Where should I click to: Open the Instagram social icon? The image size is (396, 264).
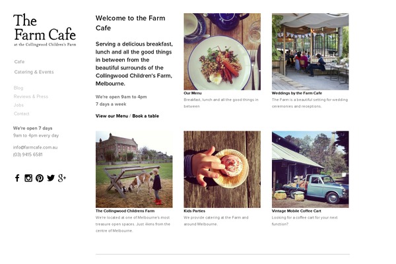pyautogui.click(x=28, y=178)
